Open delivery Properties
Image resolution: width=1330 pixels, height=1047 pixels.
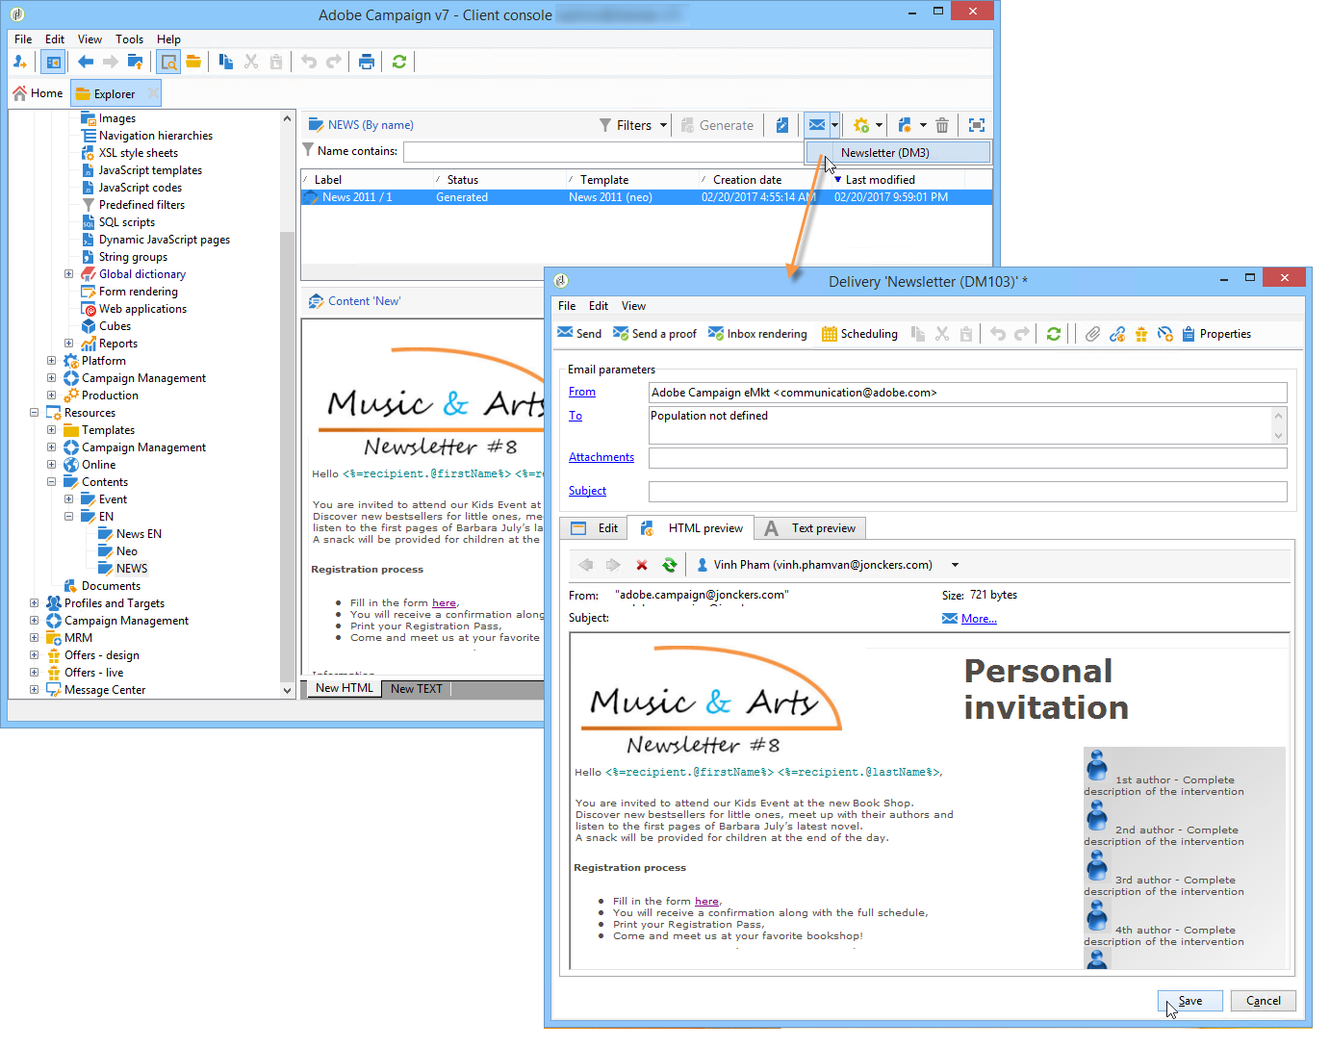point(1216,334)
